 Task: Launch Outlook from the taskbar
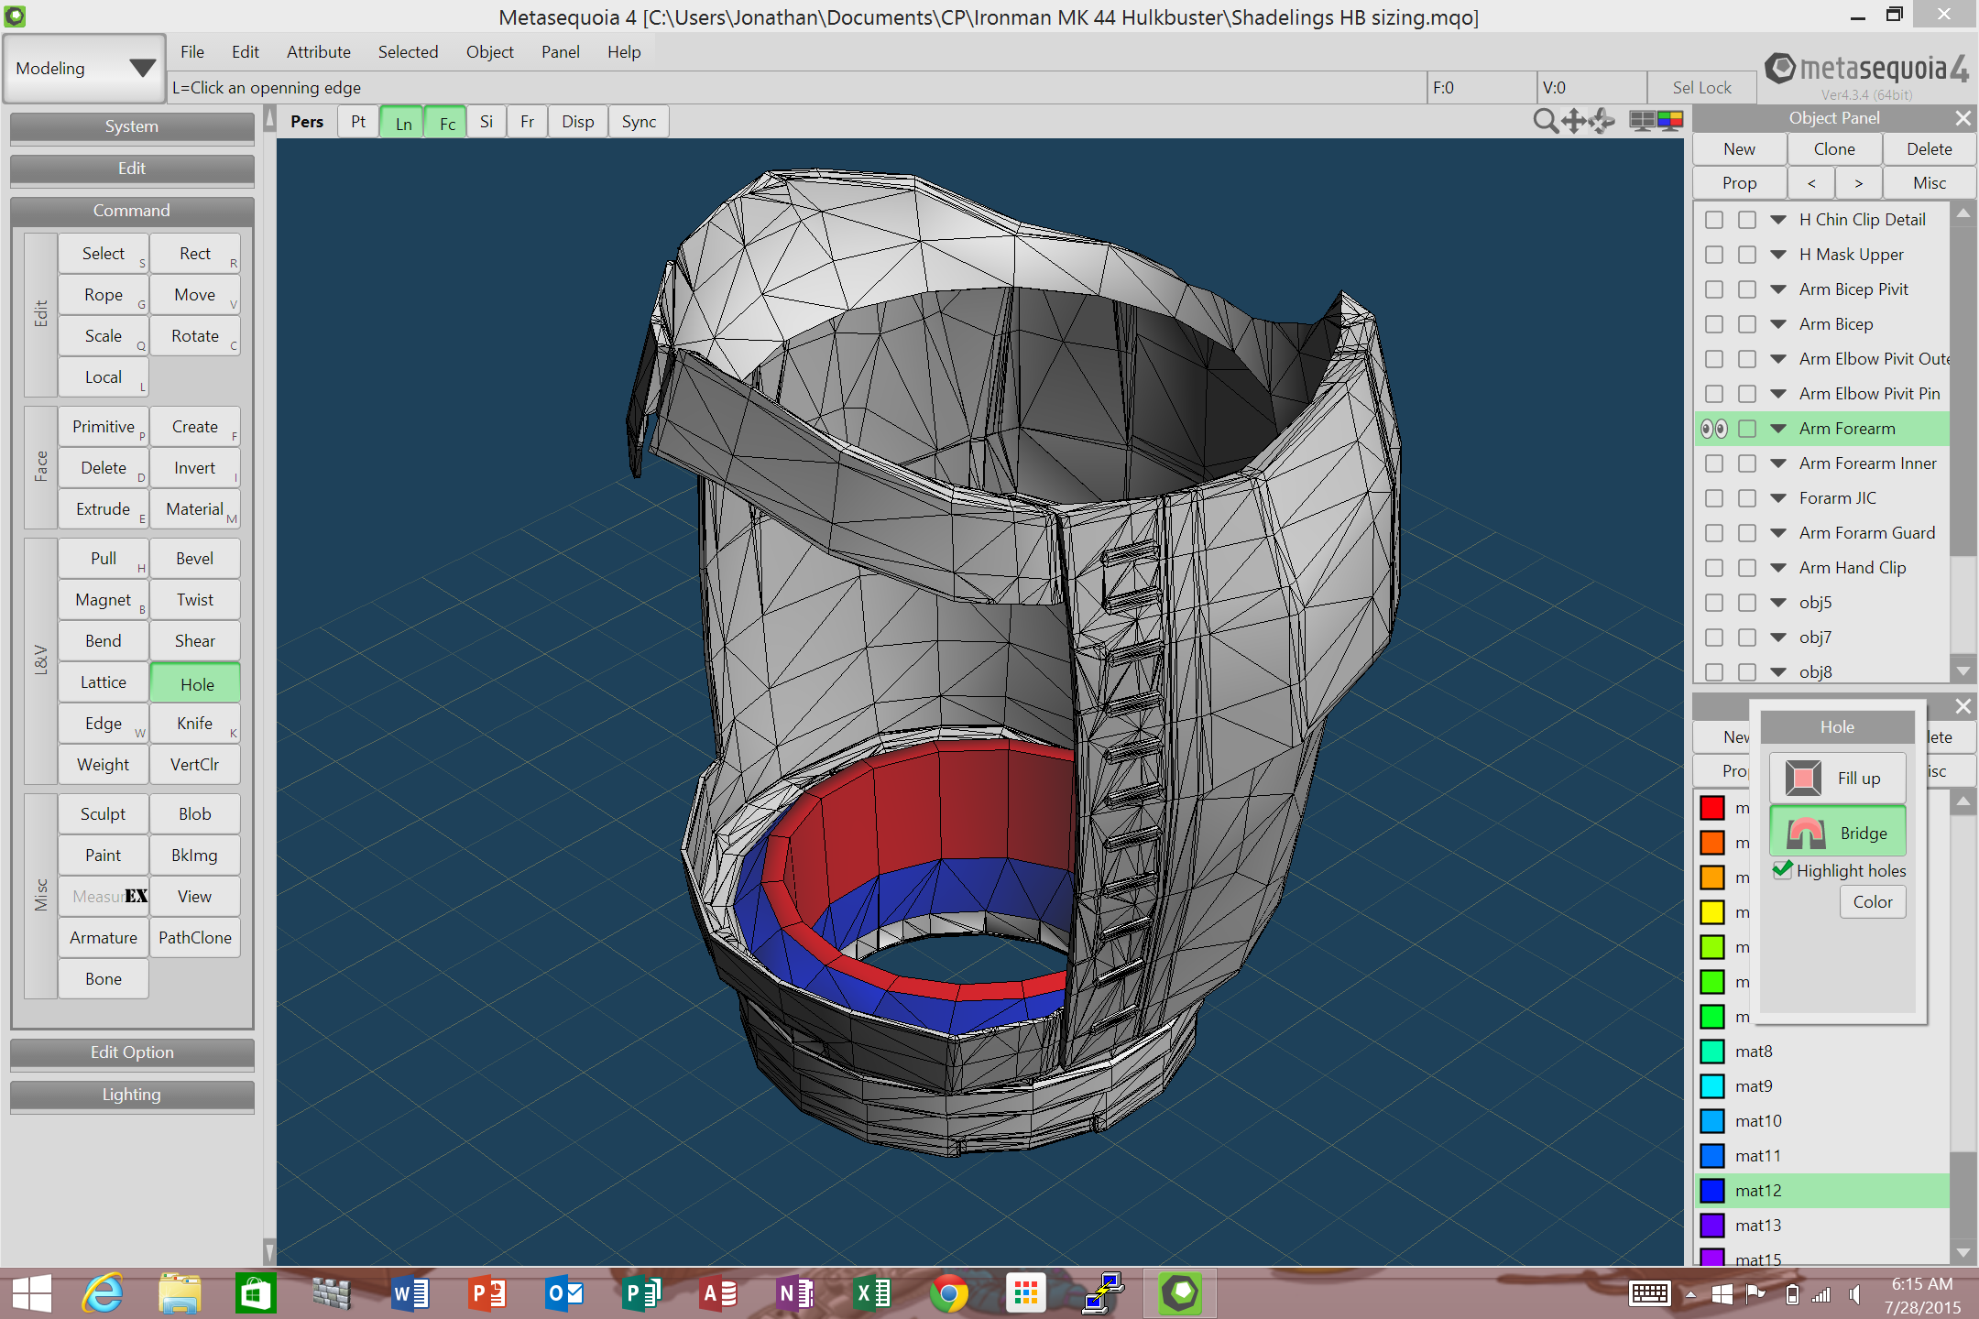(563, 1293)
